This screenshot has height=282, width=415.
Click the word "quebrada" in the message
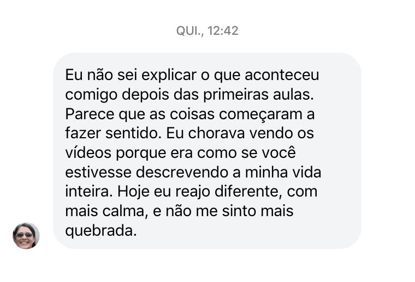(x=98, y=231)
